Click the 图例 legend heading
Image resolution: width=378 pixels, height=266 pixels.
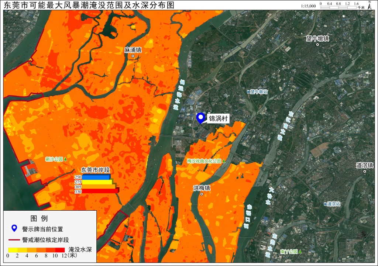coord(39,218)
